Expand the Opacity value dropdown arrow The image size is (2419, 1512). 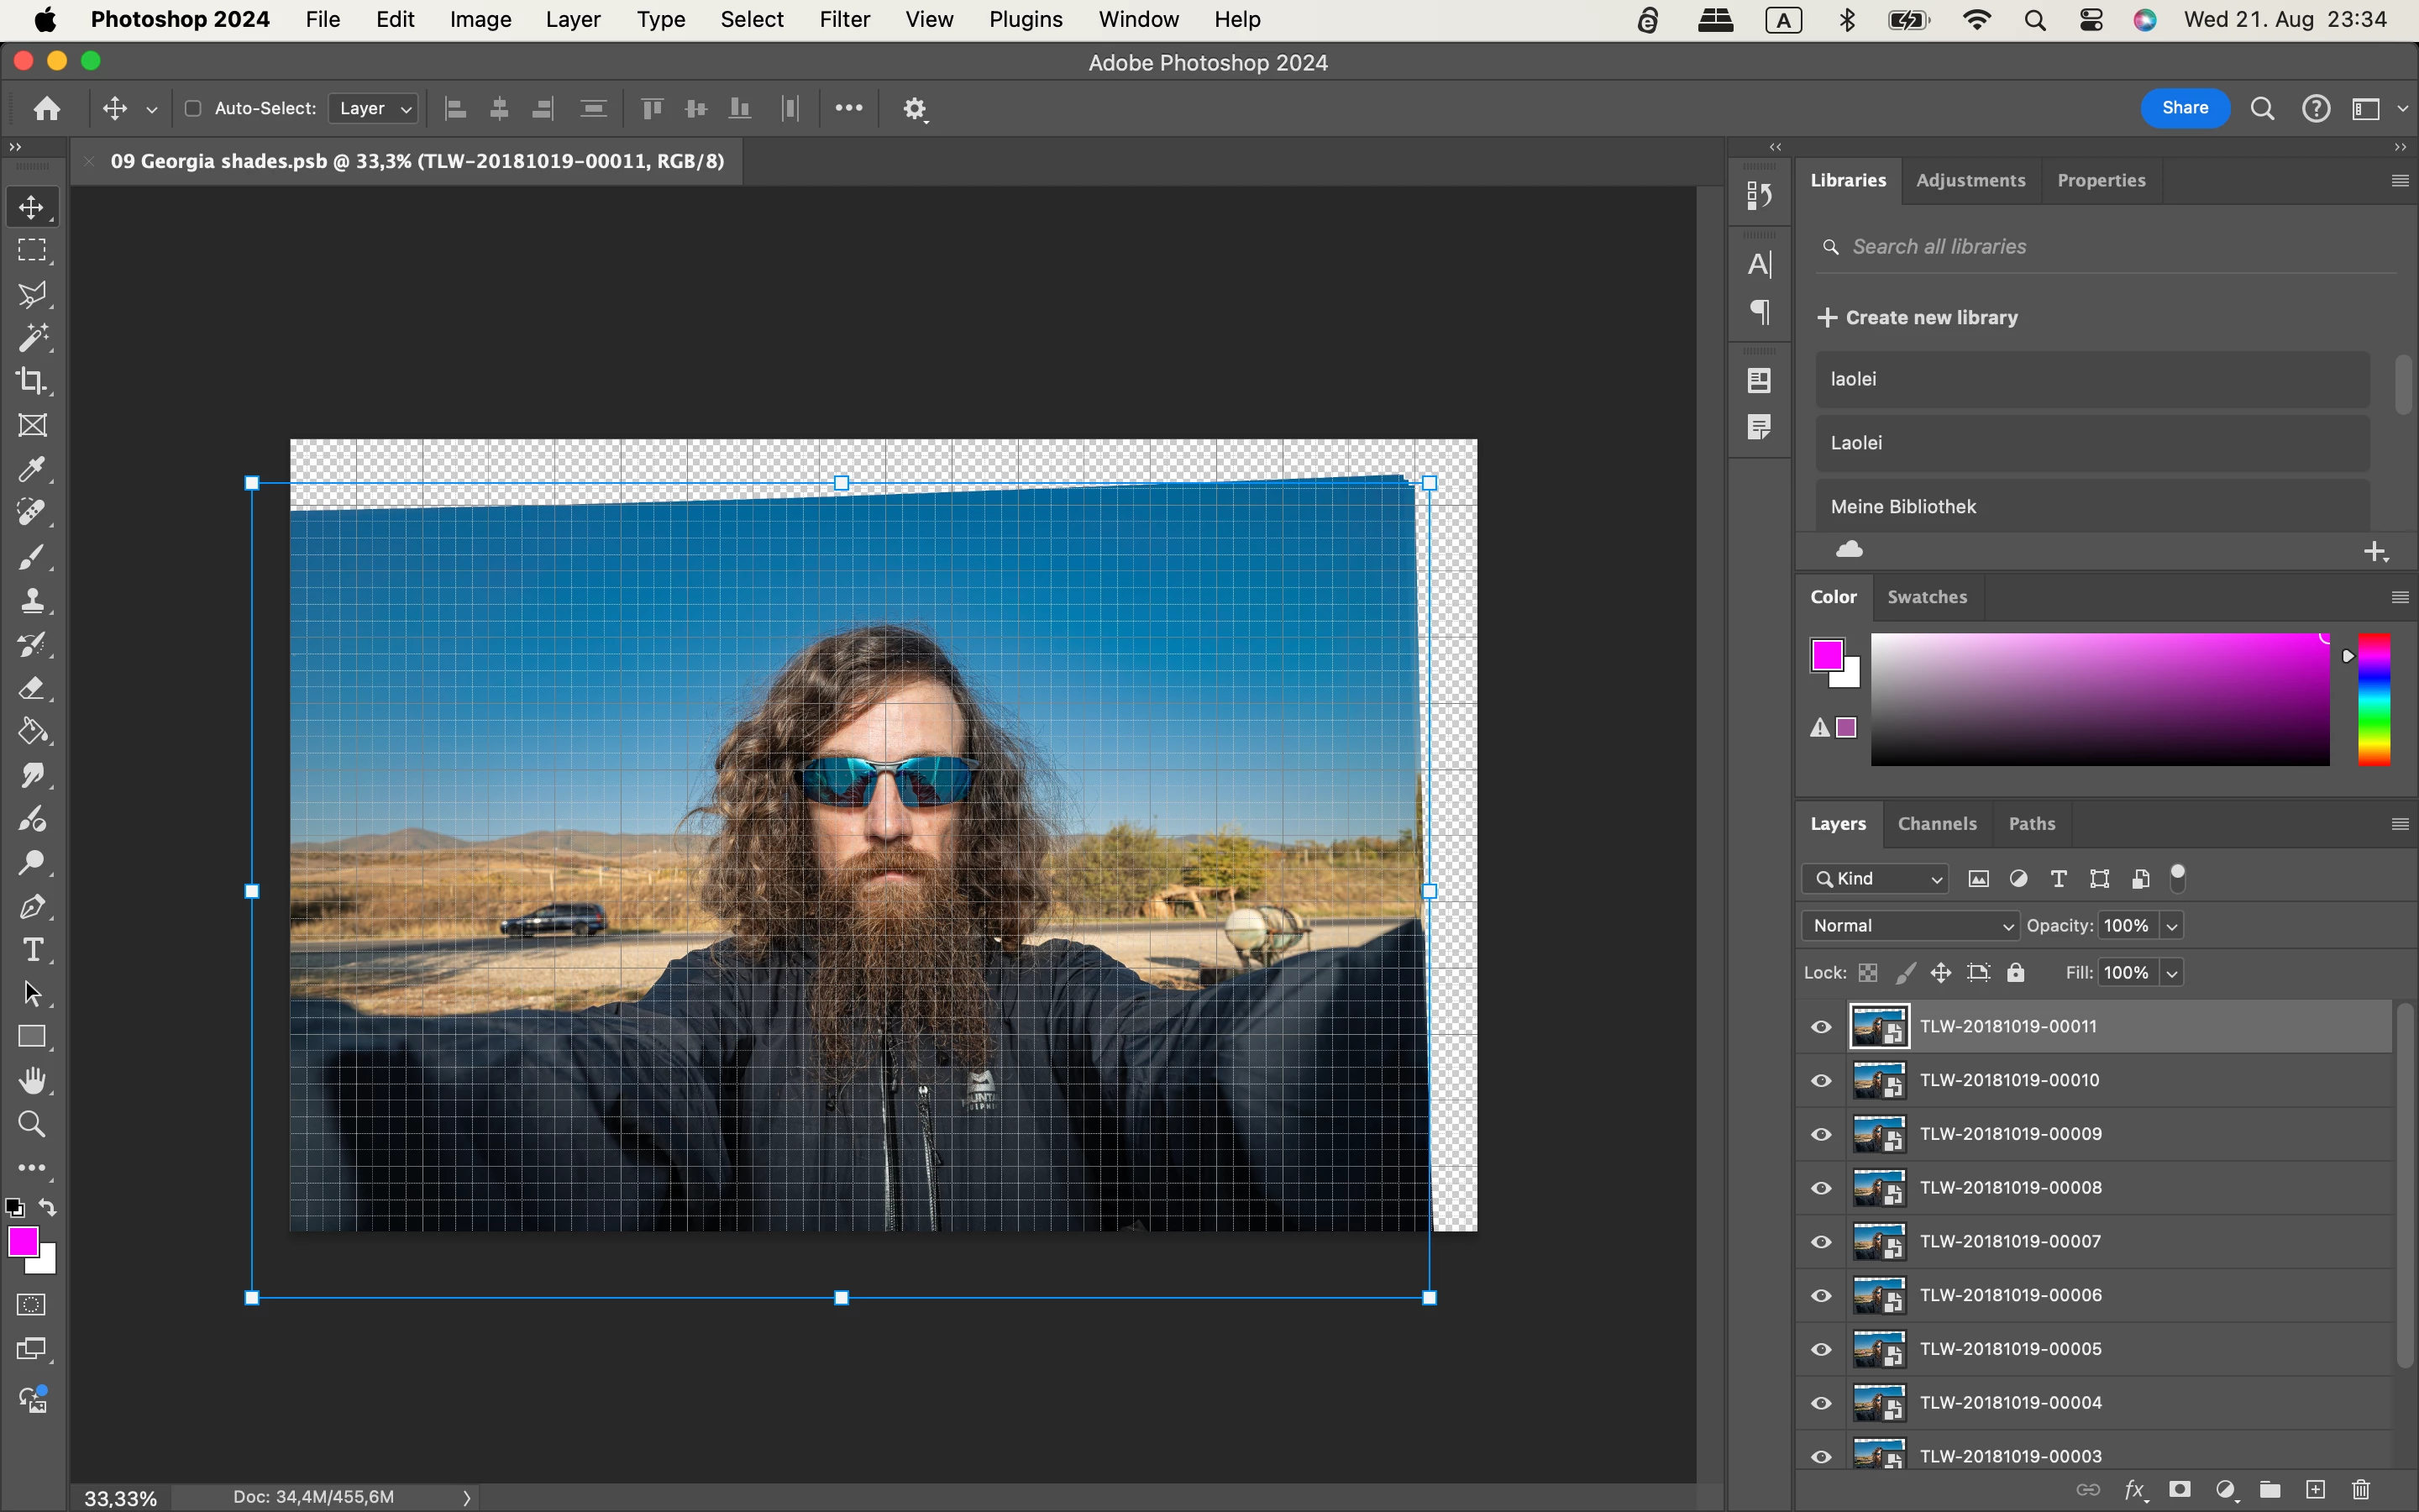2171,926
